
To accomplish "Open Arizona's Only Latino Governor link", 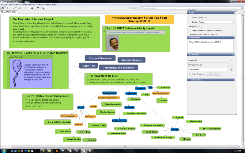I will (134, 32).
